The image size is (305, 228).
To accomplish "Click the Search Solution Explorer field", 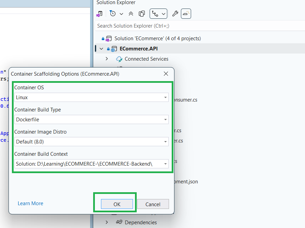I will pyautogui.click(x=200, y=26).
